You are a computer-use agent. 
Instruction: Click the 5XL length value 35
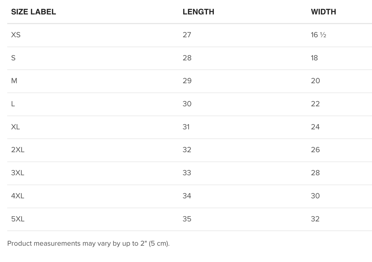click(187, 219)
